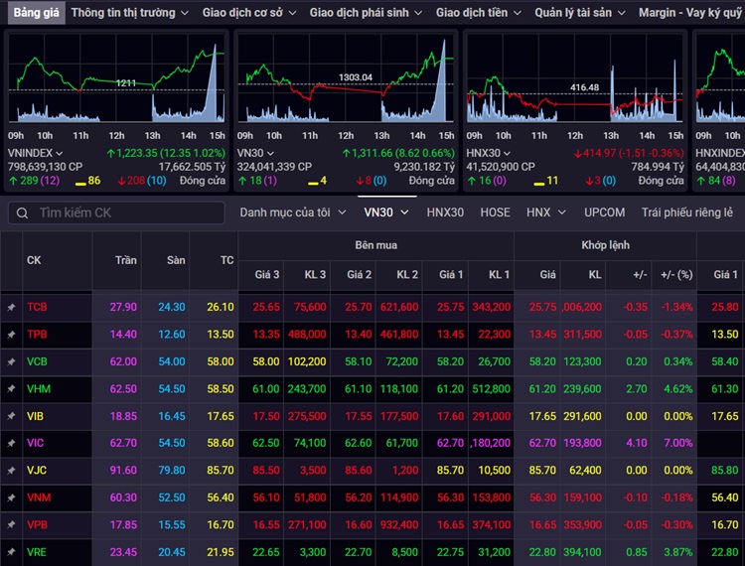Pin the VCB stock row
The image size is (745, 566).
[11, 361]
